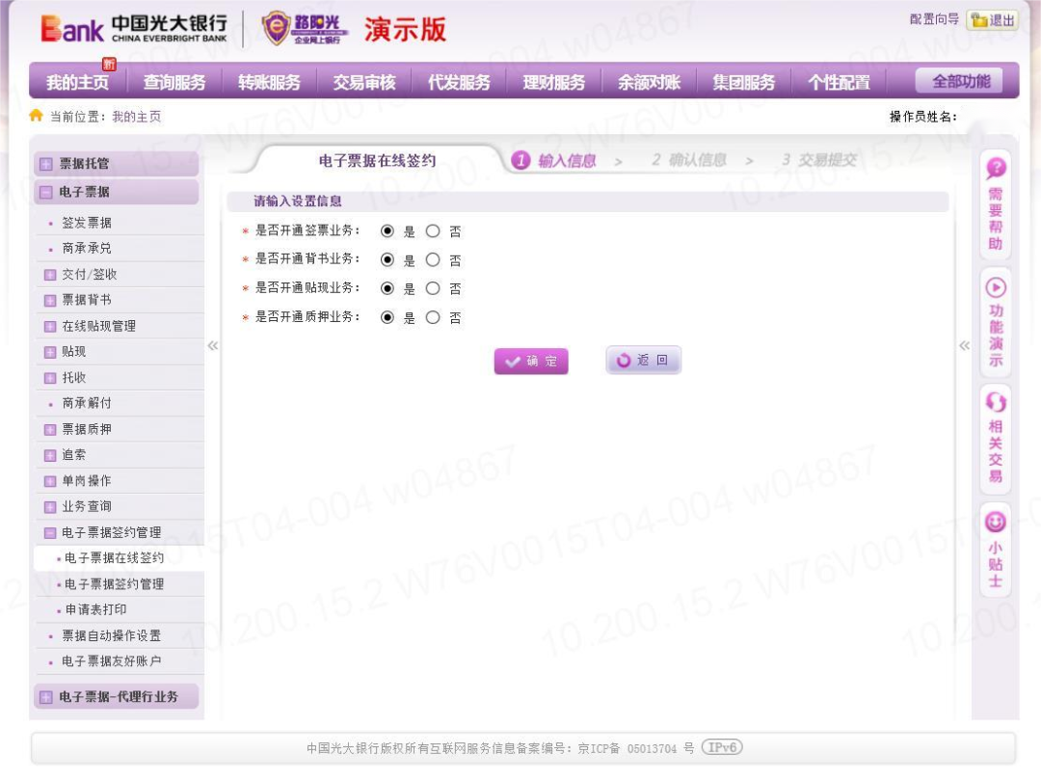The height and width of the screenshot is (781, 1041).
Task: Click the China Everbright Bank logo
Action: coord(133,29)
